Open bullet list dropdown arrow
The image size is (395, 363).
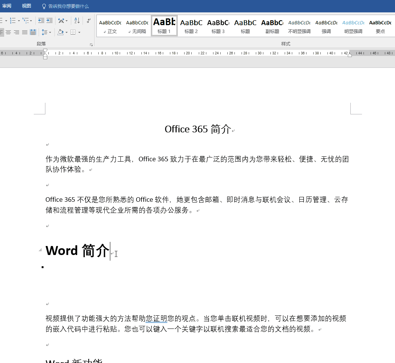6,21
